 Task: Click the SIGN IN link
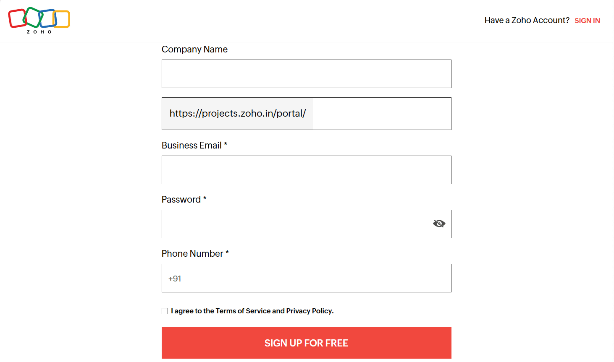click(x=587, y=21)
